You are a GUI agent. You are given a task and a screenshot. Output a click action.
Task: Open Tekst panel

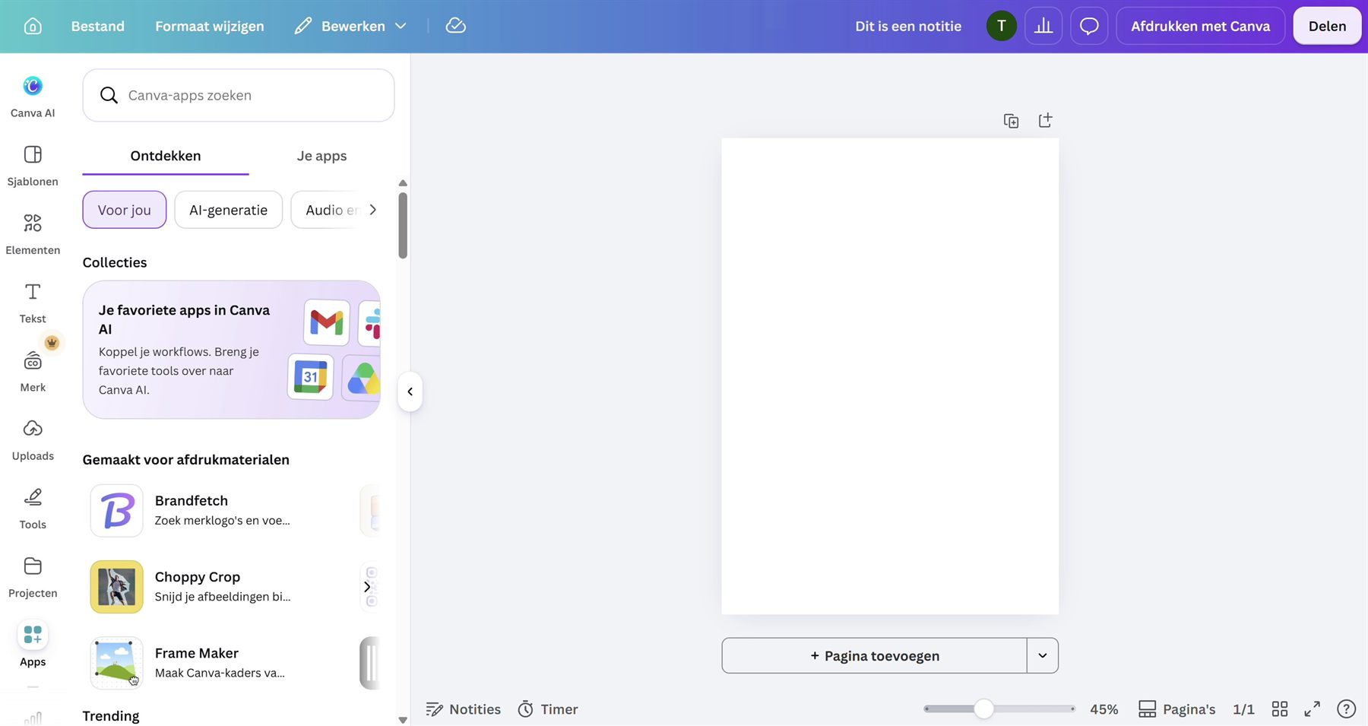pos(33,303)
